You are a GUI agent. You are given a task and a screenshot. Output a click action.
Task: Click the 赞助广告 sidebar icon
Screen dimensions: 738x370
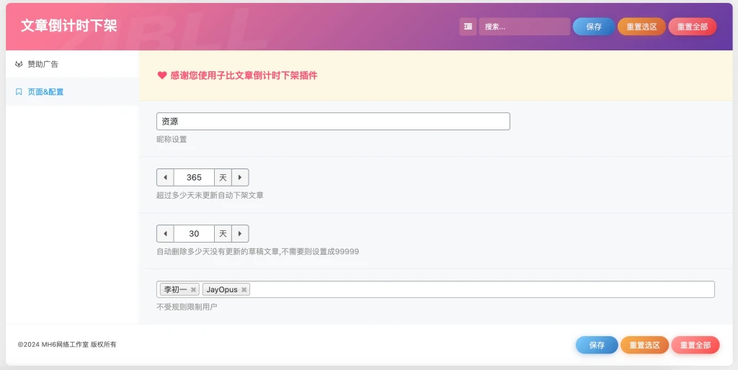coord(19,64)
